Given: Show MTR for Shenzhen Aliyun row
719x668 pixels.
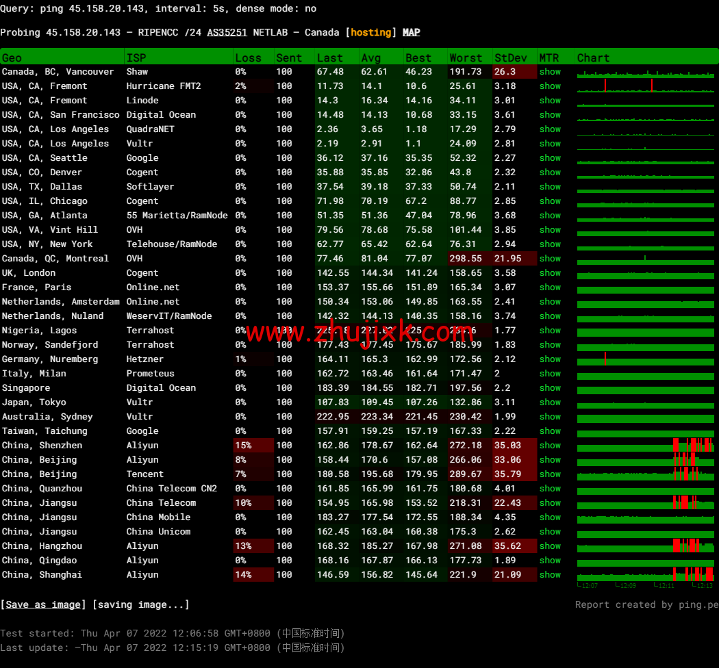Looking at the screenshot, I should pos(549,446).
